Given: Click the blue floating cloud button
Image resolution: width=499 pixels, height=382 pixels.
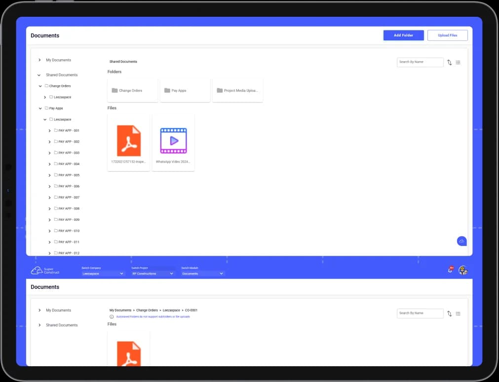Looking at the screenshot, I should (x=462, y=241).
